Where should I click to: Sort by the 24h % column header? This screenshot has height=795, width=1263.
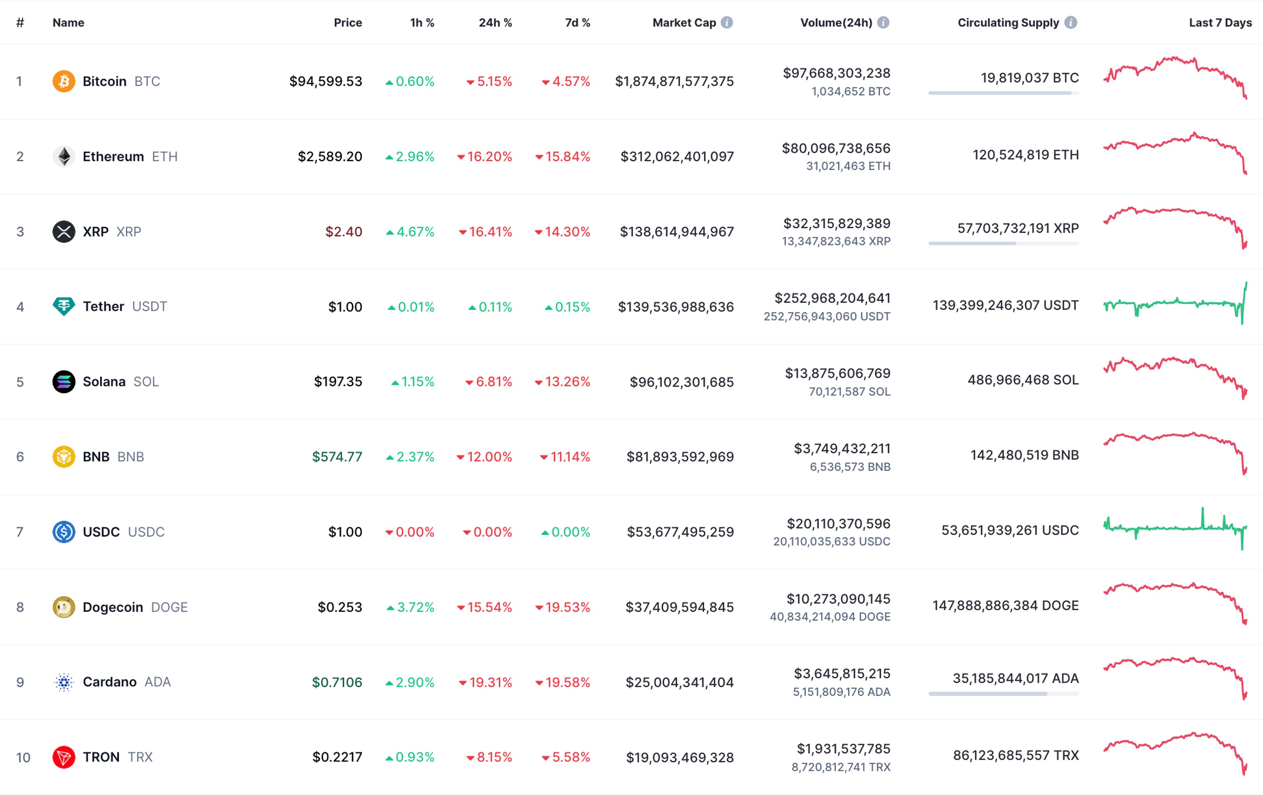click(495, 23)
